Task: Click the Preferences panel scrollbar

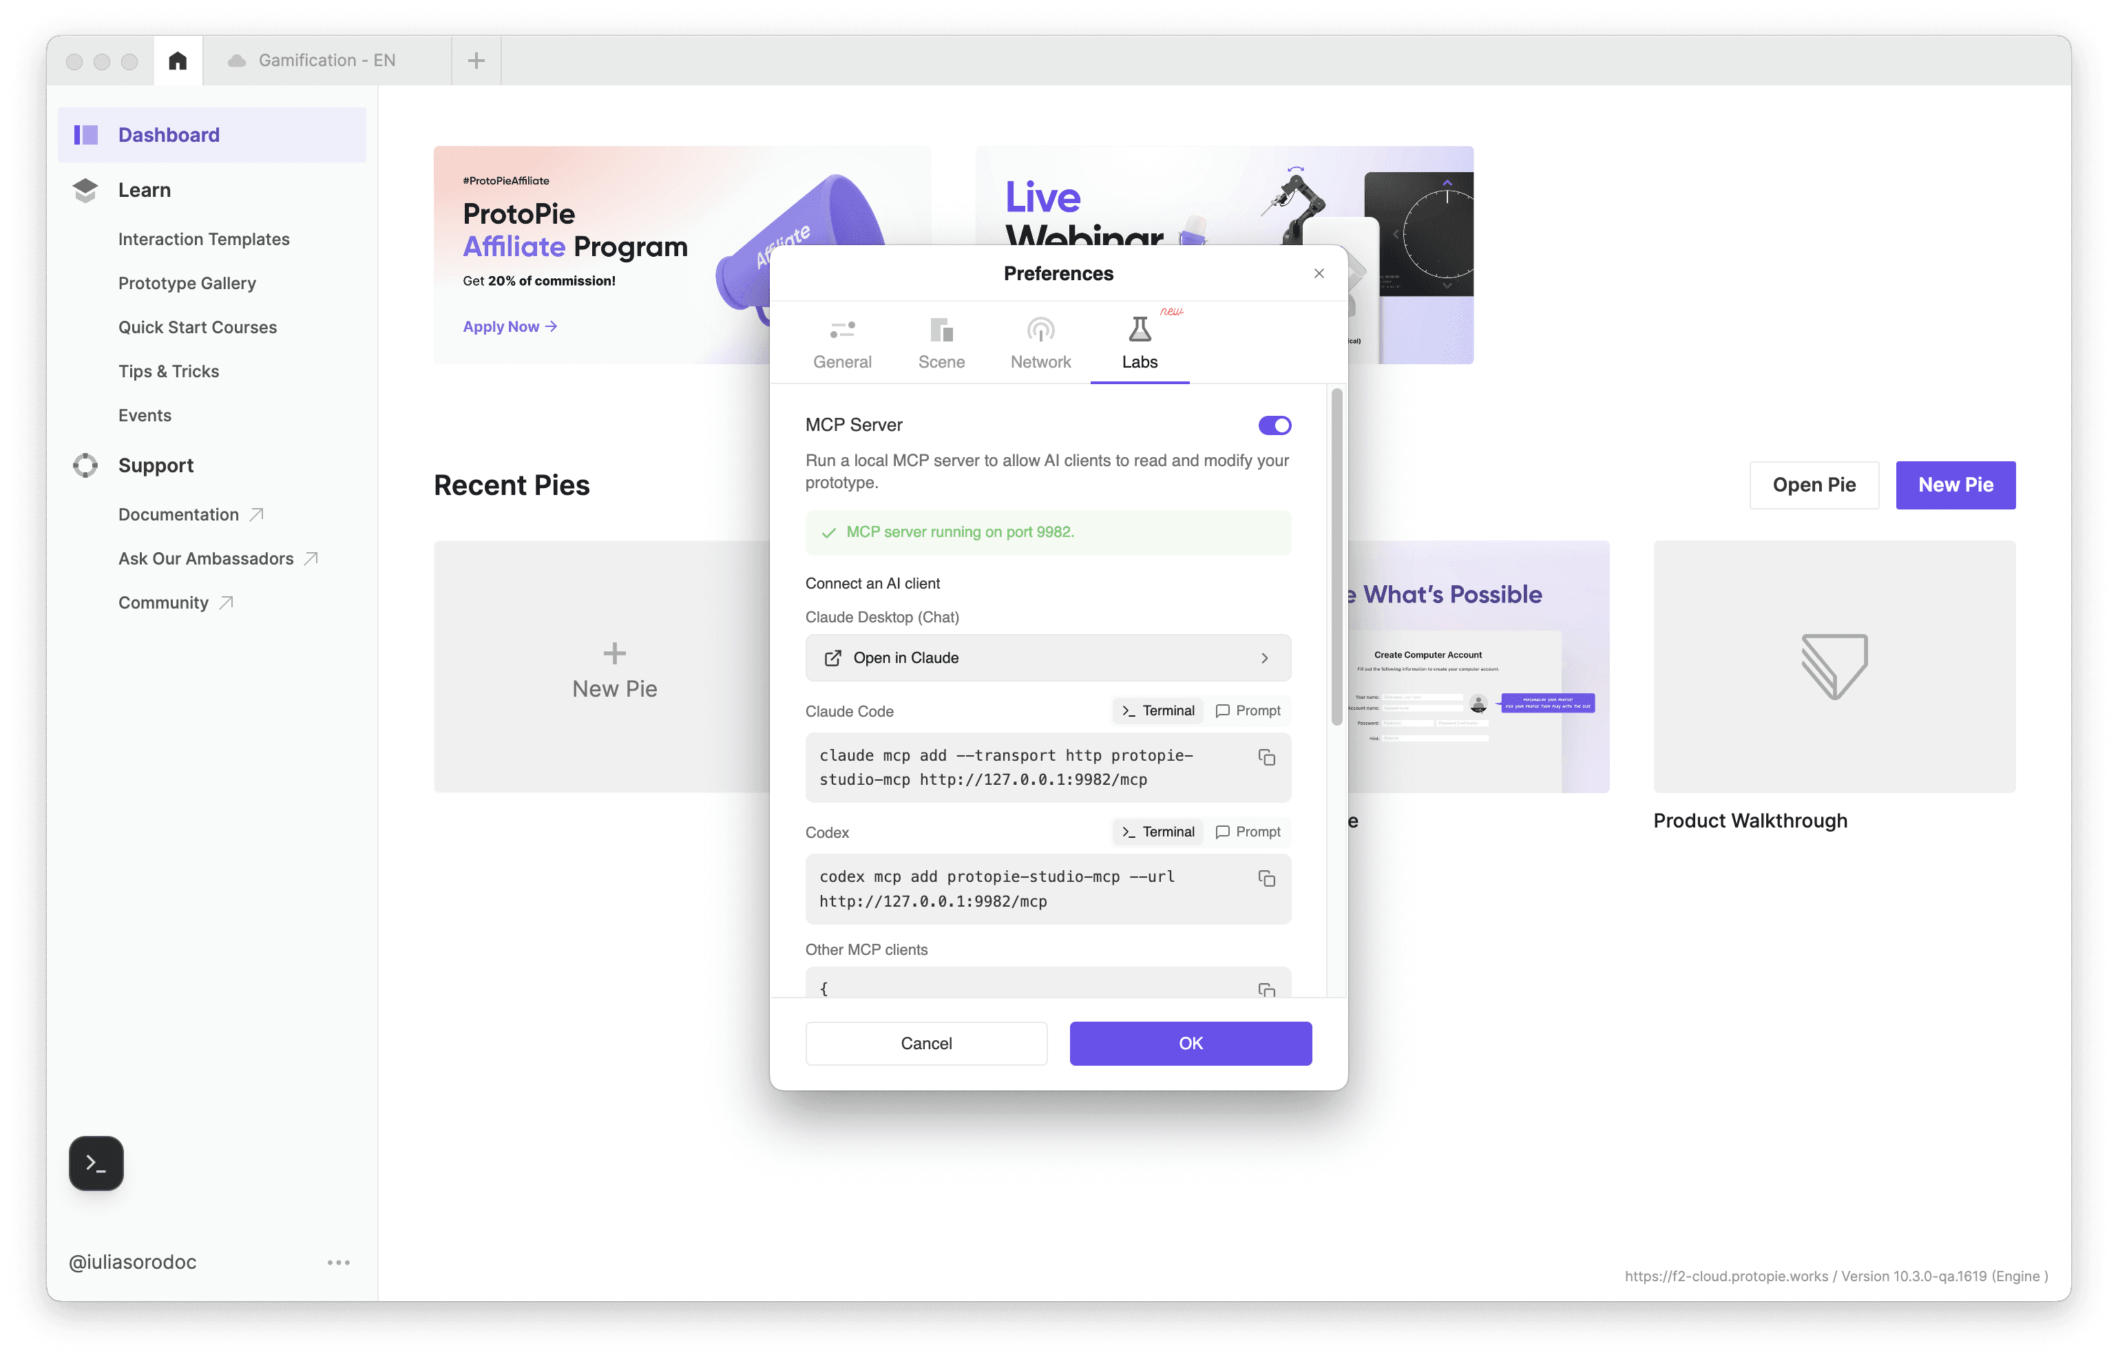Action: 1337,558
